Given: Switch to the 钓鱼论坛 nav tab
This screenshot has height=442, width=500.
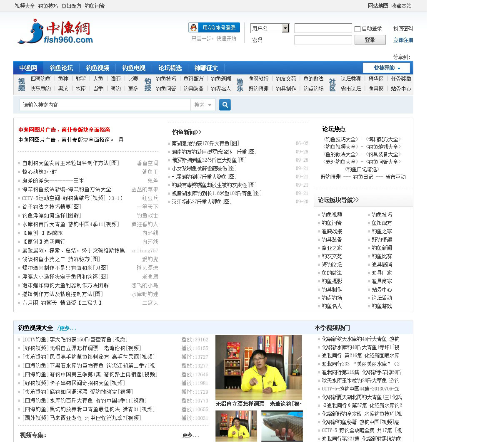Looking at the screenshot, I should 61,68.
